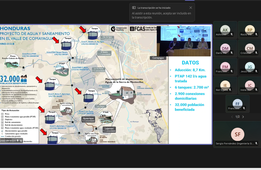Click Iker Egaña's muted microphone icon

click(x=230, y=90)
